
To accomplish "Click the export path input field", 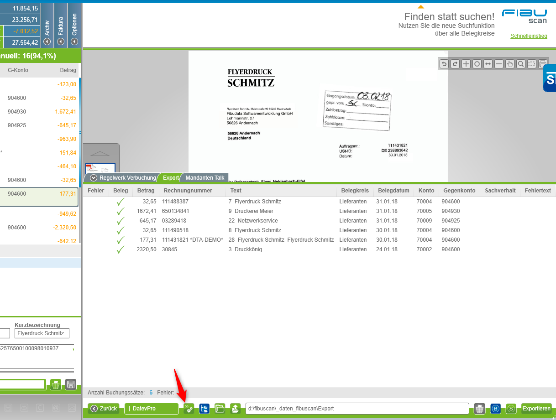I will pos(357,409).
